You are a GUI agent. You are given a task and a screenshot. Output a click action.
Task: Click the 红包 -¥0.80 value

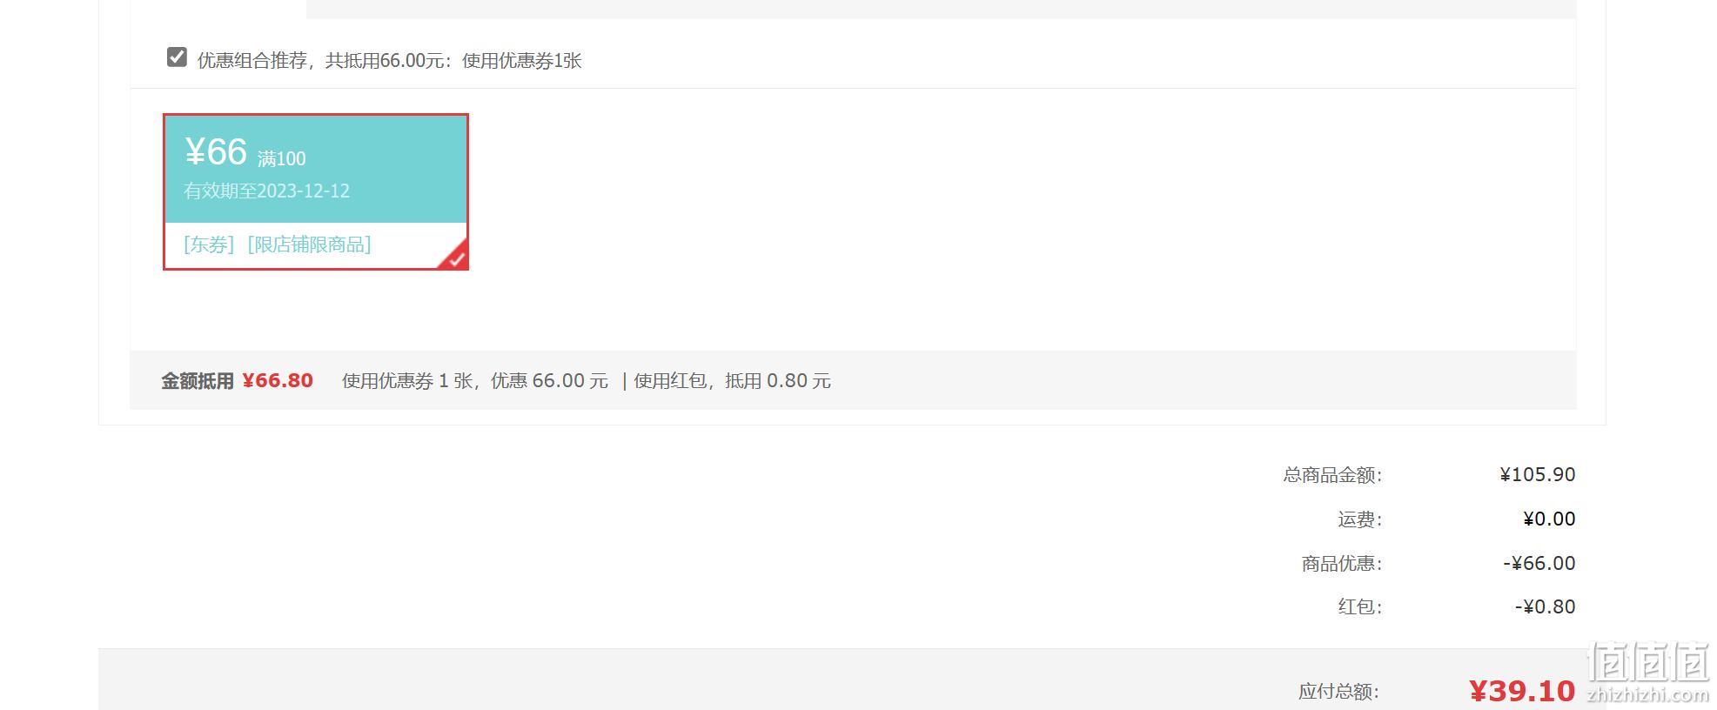click(x=1545, y=606)
